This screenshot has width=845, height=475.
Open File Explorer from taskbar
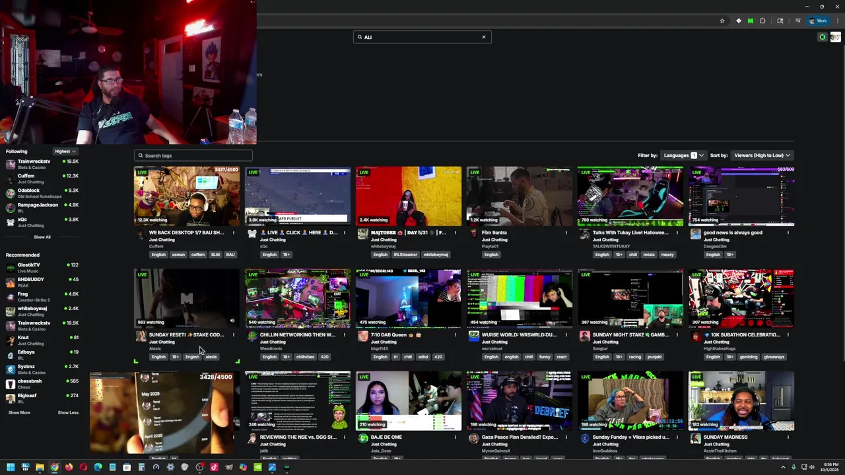coord(40,467)
